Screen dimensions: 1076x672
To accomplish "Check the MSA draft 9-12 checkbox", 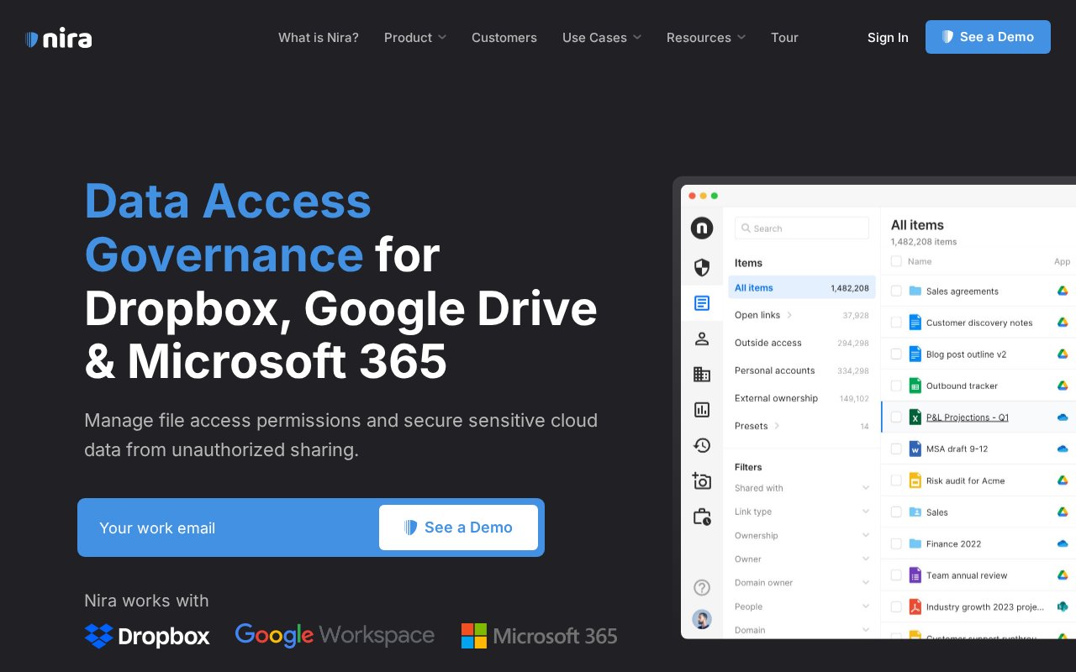I will coord(896,449).
